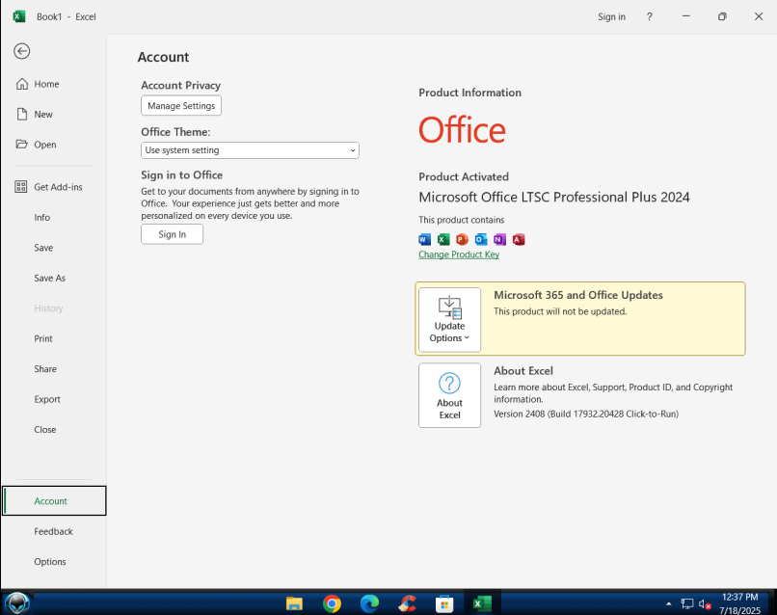Viewport: 777px width, 615px height.
Task: Click the This product will not be updated text
Action: [560, 311]
